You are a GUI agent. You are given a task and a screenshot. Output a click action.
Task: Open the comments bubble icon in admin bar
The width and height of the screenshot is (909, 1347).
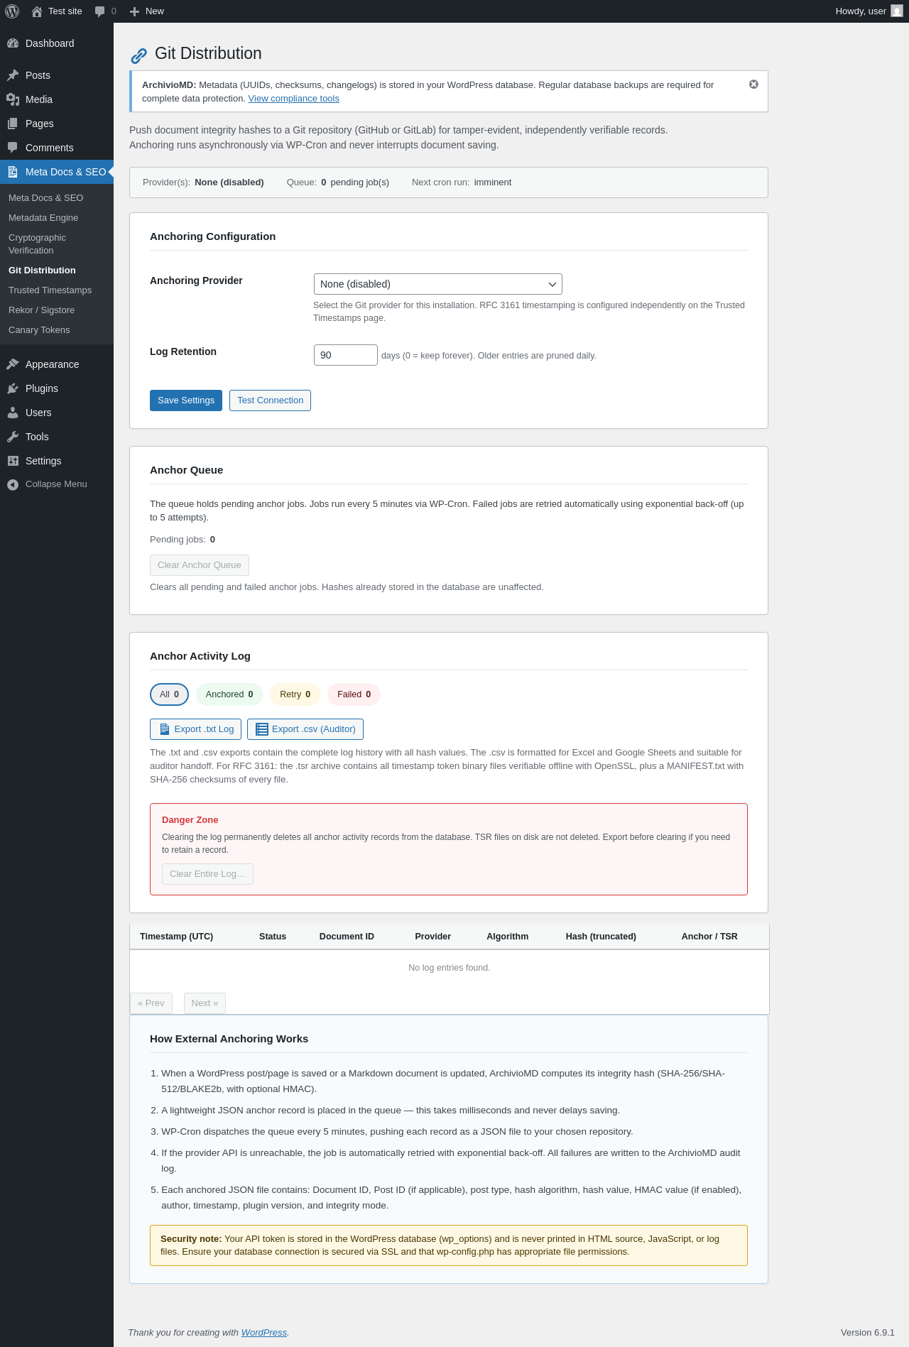[100, 11]
